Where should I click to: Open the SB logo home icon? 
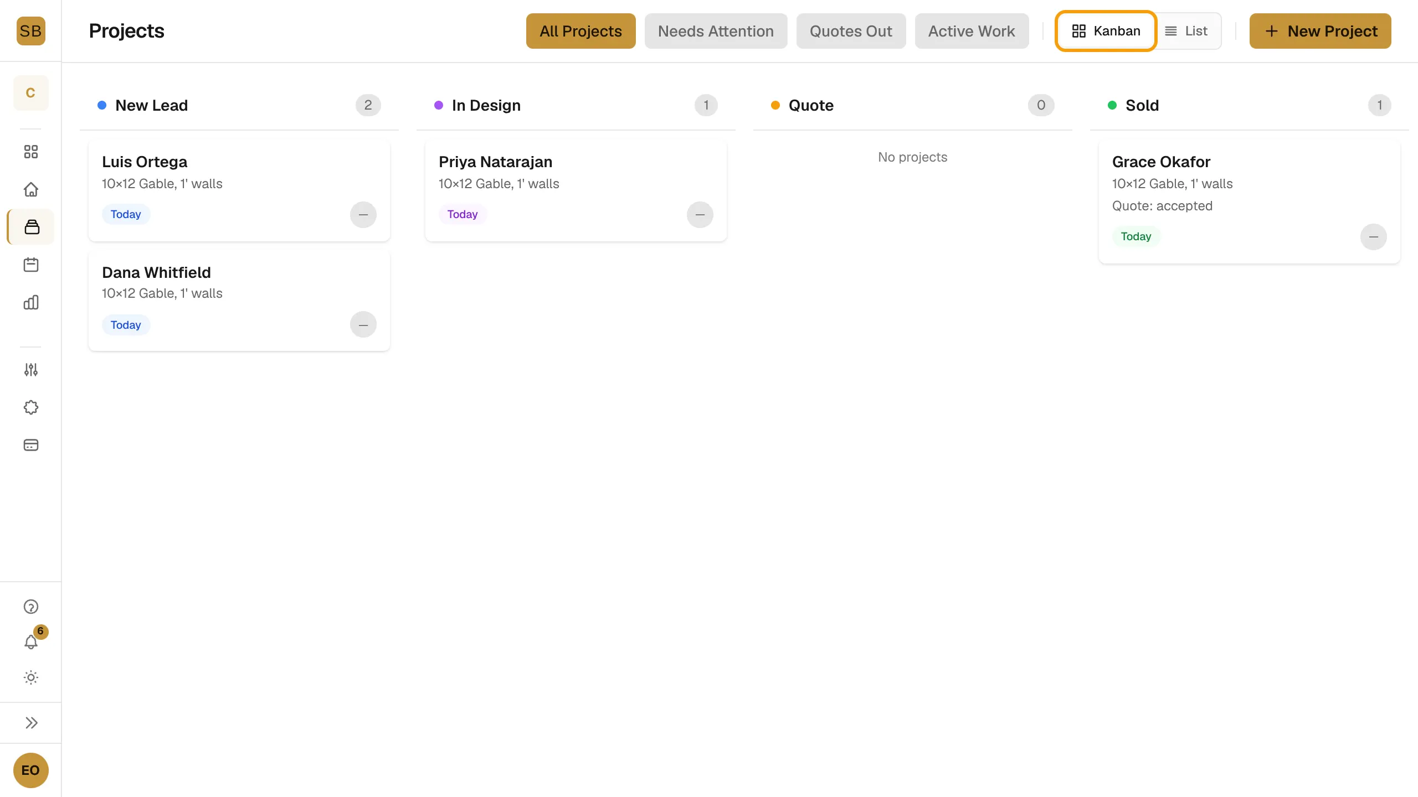pos(30,31)
